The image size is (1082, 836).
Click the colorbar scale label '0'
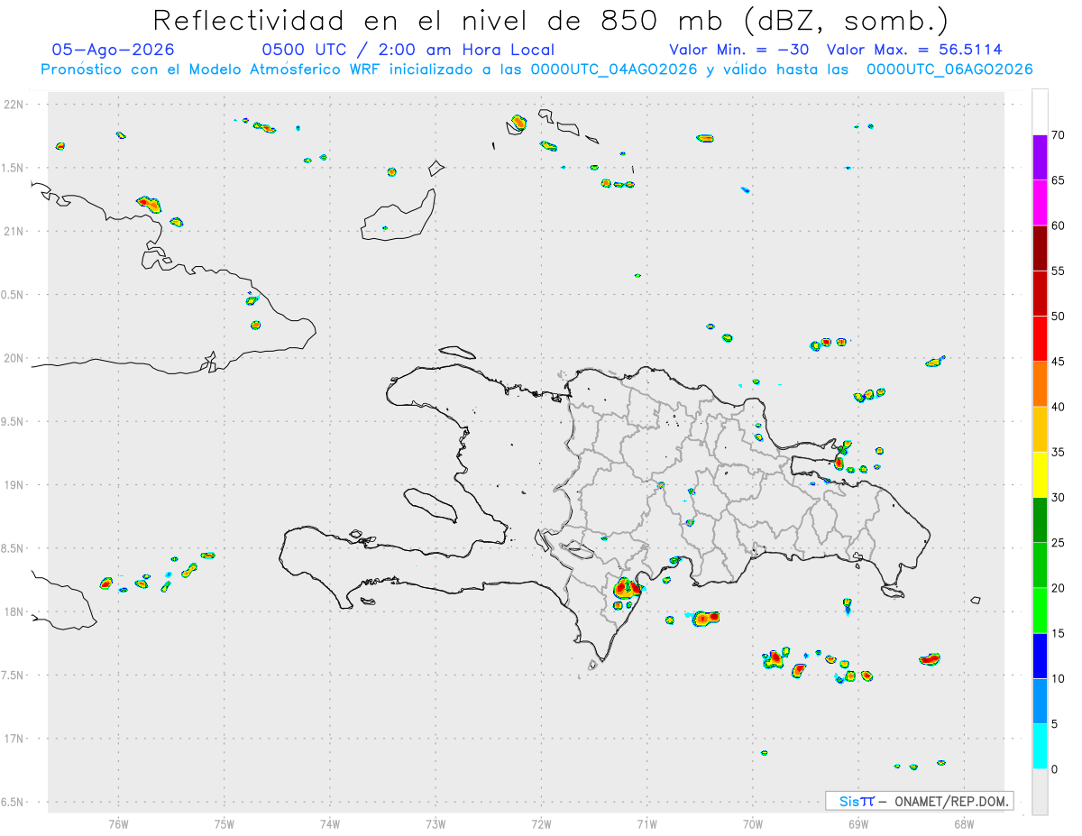[1055, 769]
